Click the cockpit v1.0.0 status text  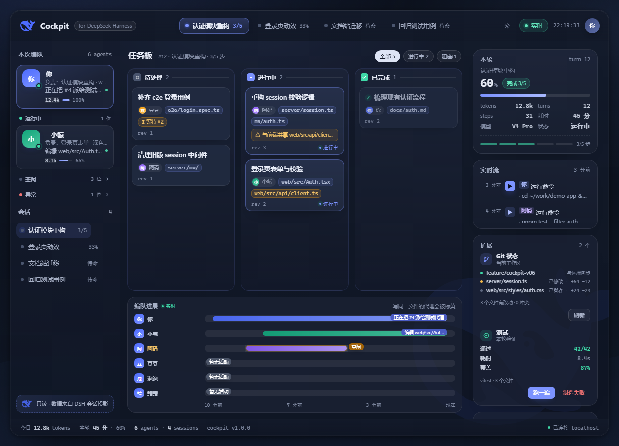tap(228, 428)
